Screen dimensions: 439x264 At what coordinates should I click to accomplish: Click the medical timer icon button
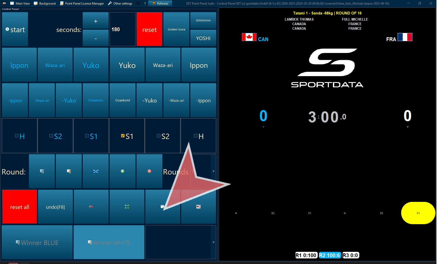[x=198, y=207]
